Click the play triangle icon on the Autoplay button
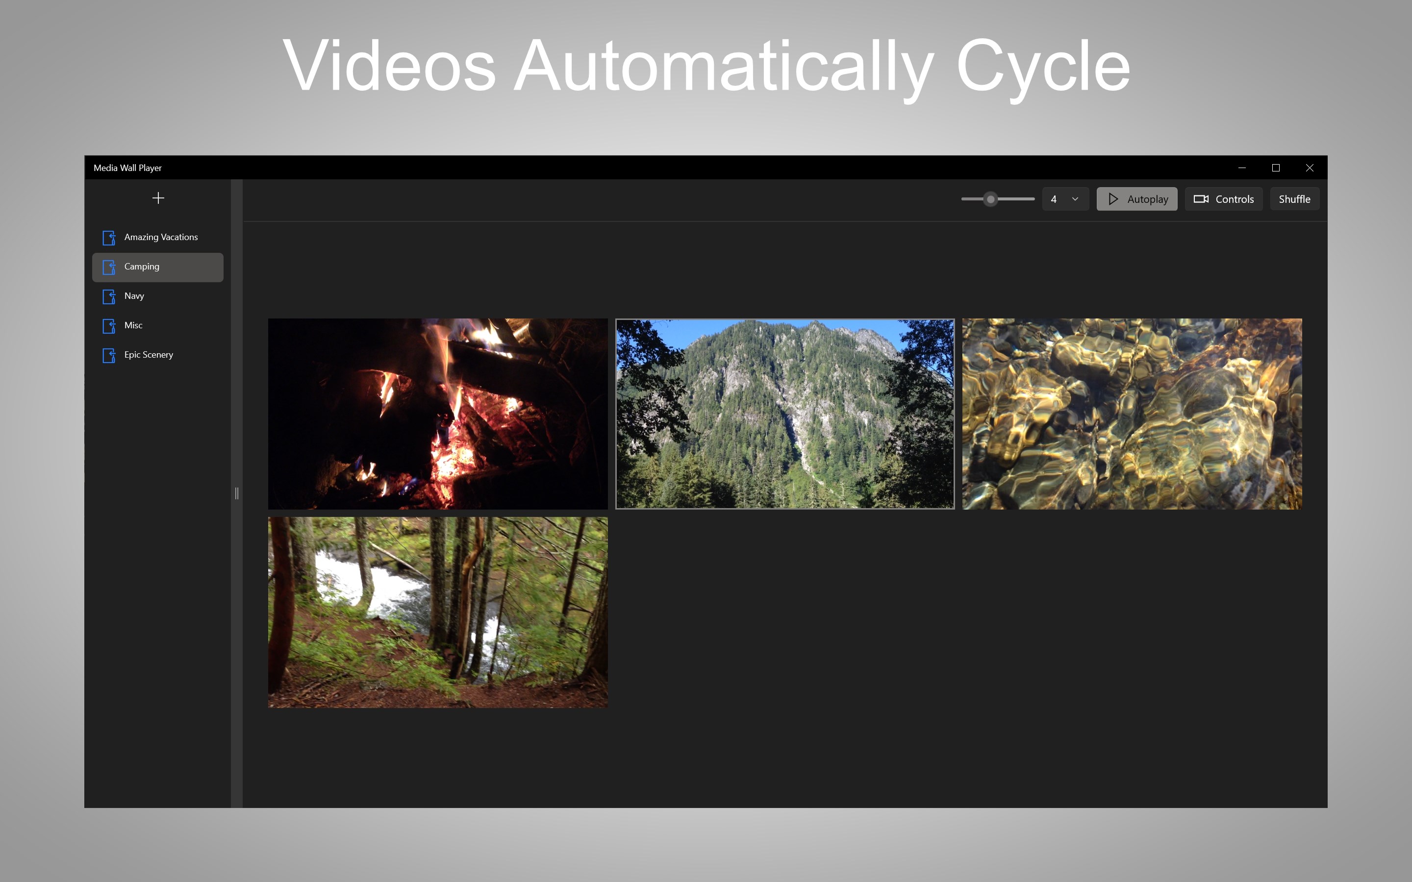1412x882 pixels. [1112, 199]
